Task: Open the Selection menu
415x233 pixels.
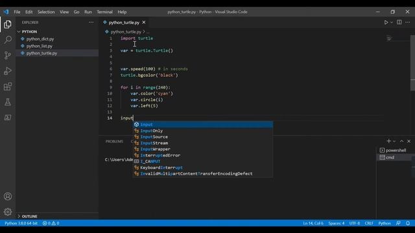Action: point(46,12)
